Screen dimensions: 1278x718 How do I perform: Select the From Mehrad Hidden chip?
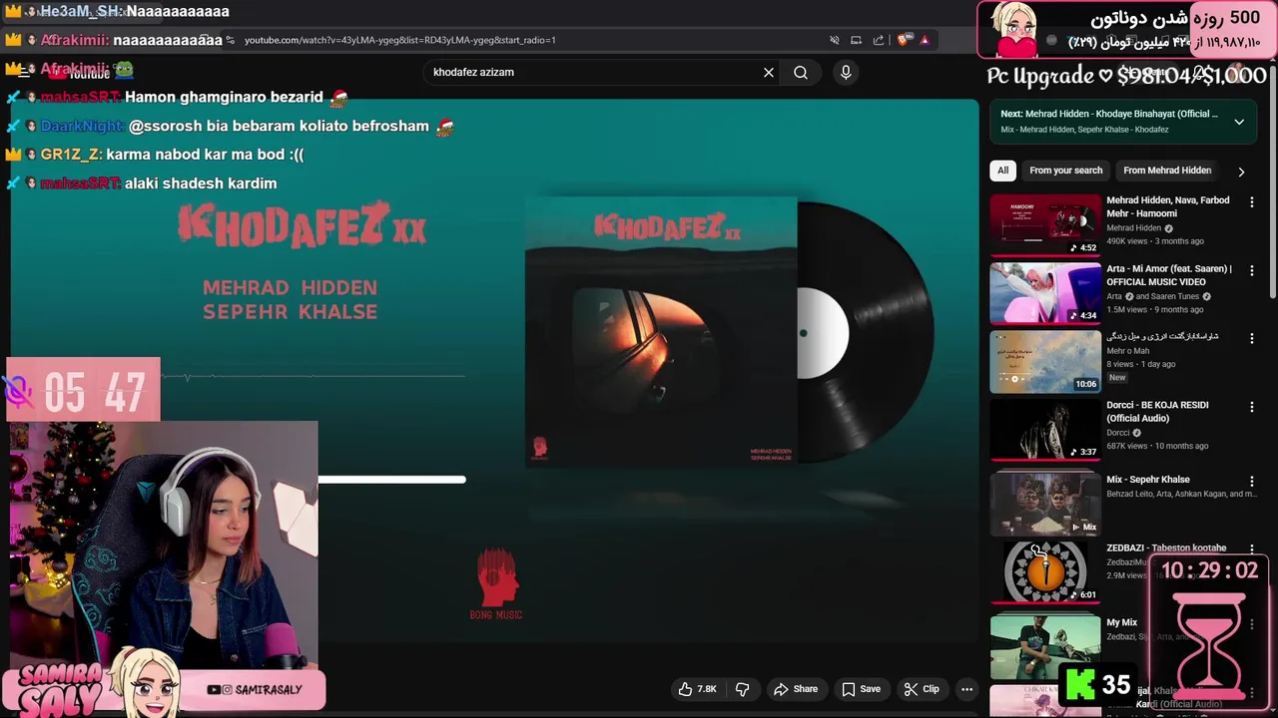1167,171
